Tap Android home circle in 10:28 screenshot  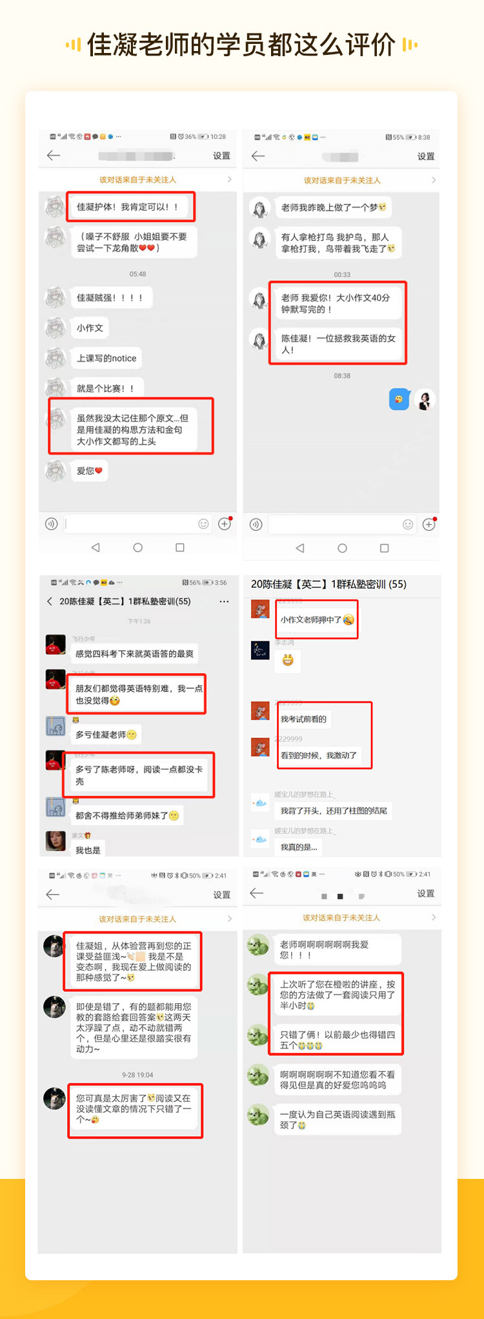[x=137, y=548]
